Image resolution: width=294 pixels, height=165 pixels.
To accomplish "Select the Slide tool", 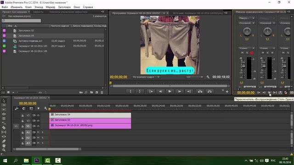I will click(x=4, y=137).
